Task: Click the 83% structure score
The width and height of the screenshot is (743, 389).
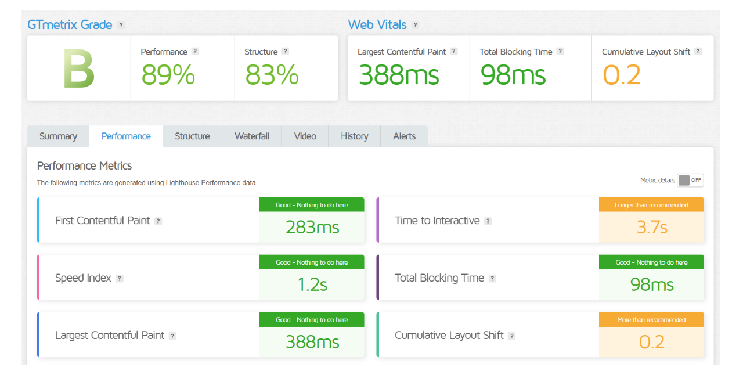Action: (x=272, y=74)
